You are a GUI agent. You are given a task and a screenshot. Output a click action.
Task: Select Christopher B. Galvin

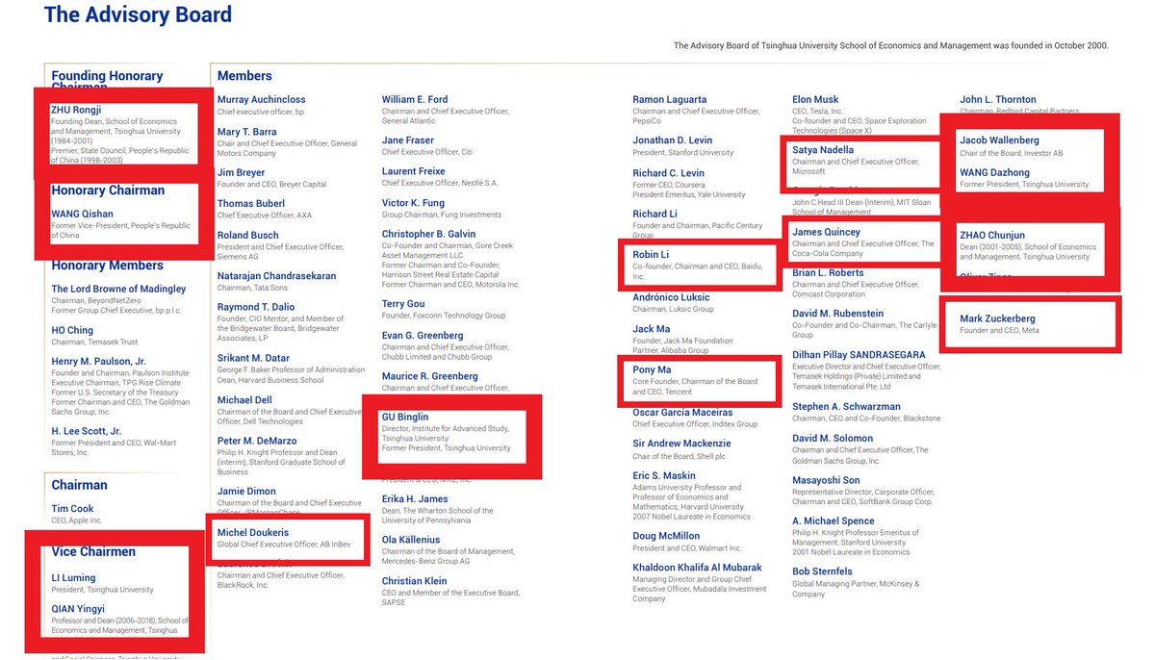pyautogui.click(x=428, y=234)
